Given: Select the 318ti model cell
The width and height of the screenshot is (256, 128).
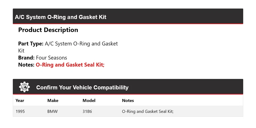Looking at the screenshot, I should pyautogui.click(x=87, y=111).
